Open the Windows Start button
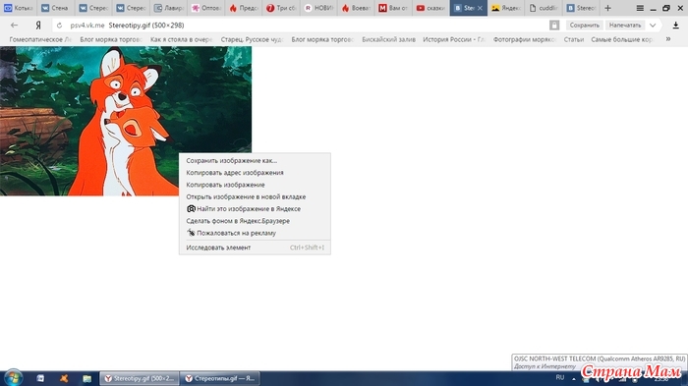The height and width of the screenshot is (386, 688). (x=13, y=378)
